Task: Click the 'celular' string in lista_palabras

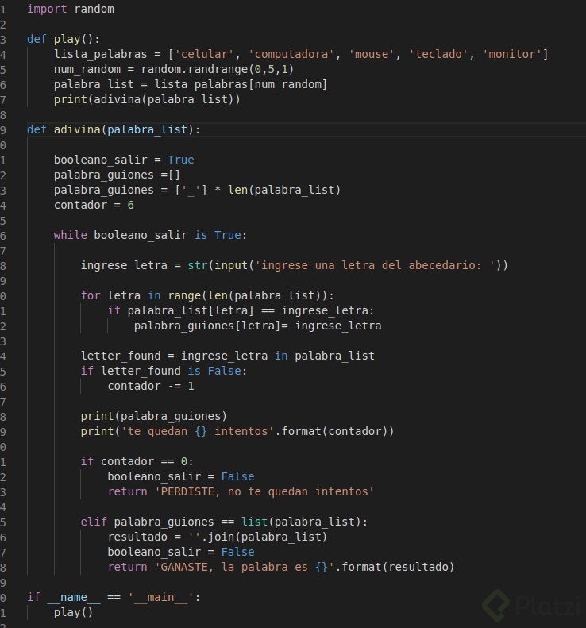Action: pyautogui.click(x=204, y=54)
